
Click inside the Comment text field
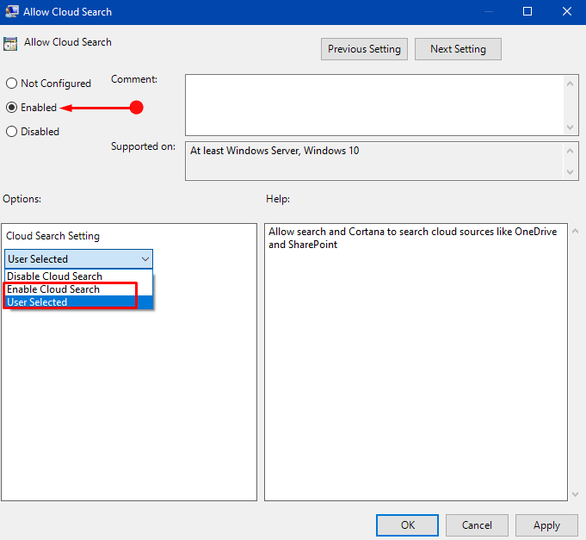click(374, 105)
